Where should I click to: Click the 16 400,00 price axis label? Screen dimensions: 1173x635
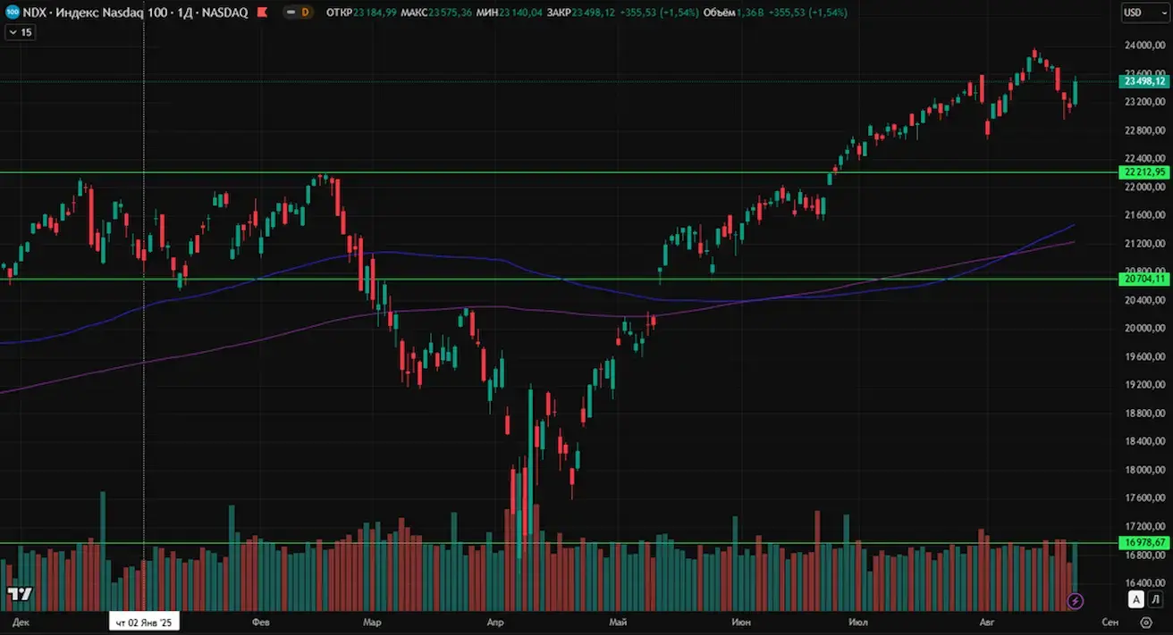pyautogui.click(x=1144, y=583)
